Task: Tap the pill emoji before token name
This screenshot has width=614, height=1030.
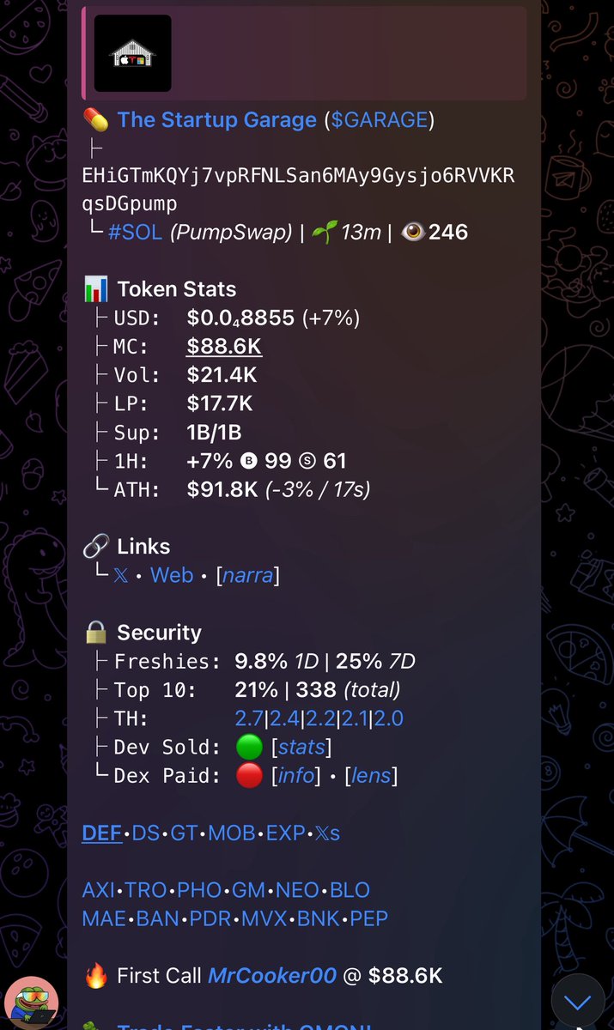Action: pos(94,119)
